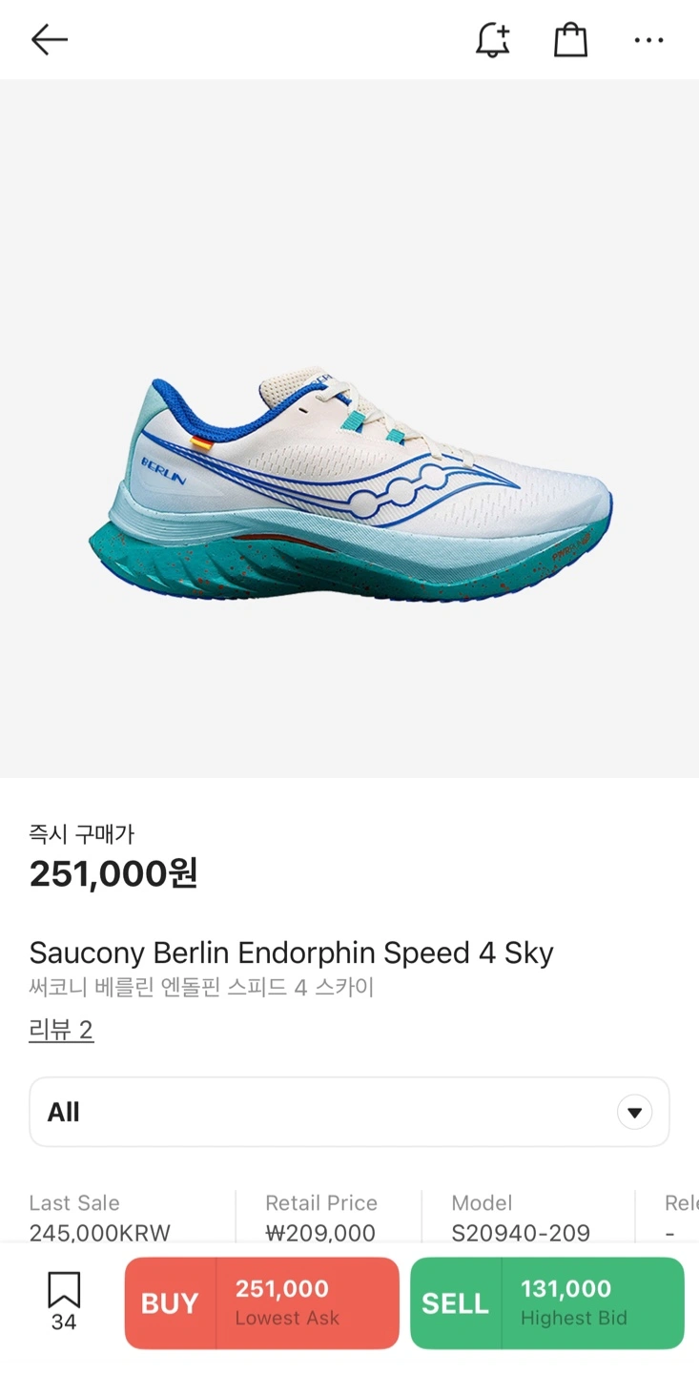Tap the green SELL button
Viewport: 699px width, 1373px height.
(x=456, y=1303)
